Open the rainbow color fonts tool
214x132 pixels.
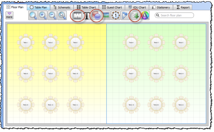click(x=145, y=15)
